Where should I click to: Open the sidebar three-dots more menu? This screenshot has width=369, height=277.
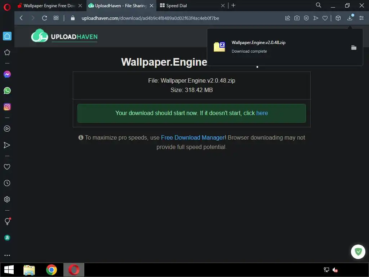click(x=7, y=255)
